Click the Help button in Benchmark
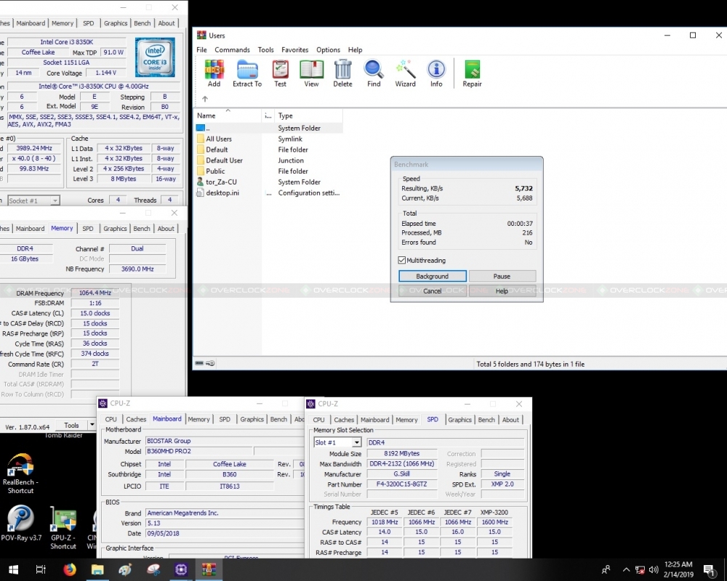Screen dimensions: 727x581 coord(502,291)
